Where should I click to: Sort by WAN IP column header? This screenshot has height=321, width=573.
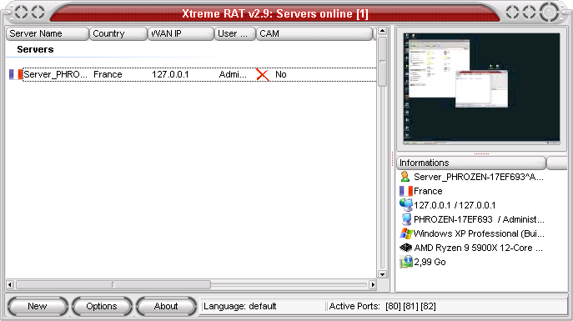pyautogui.click(x=180, y=33)
